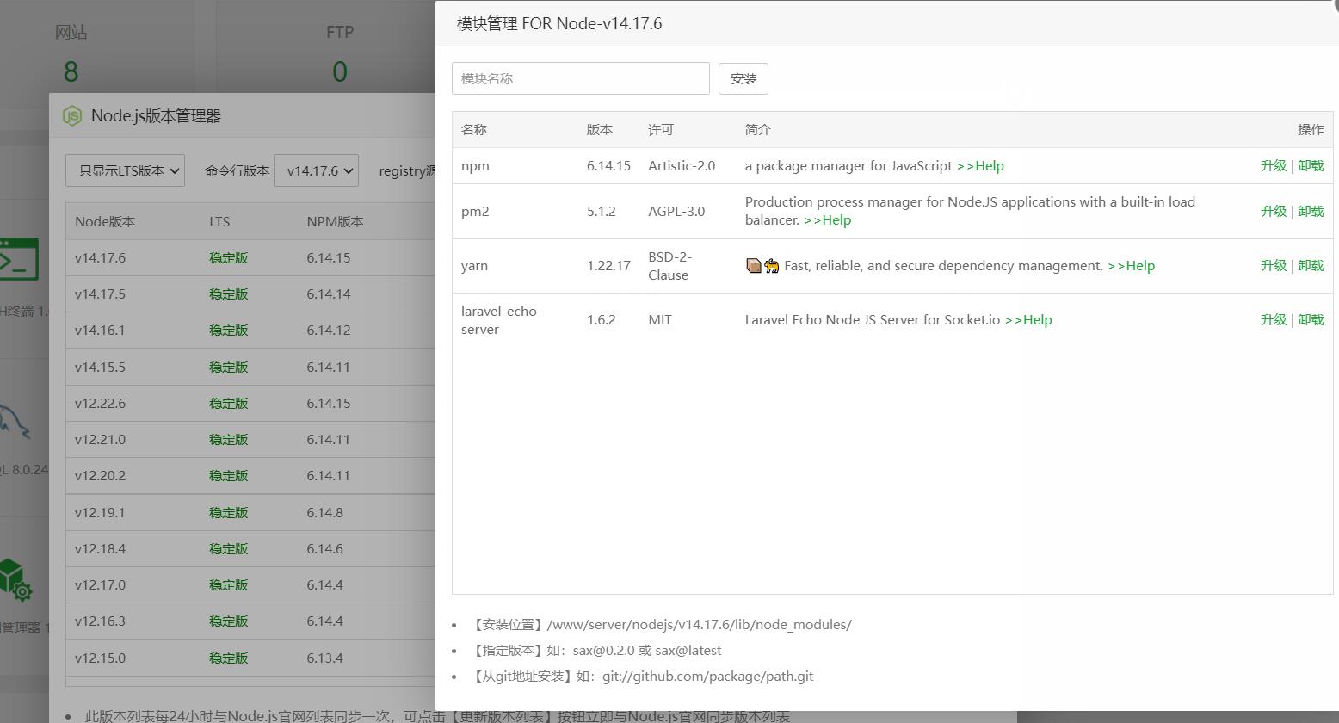
Task: Select the v14.16.1 row in version list
Action: (x=250, y=331)
